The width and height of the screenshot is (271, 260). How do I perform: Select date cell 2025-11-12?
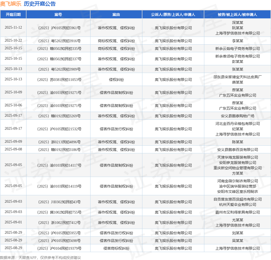[13, 28]
